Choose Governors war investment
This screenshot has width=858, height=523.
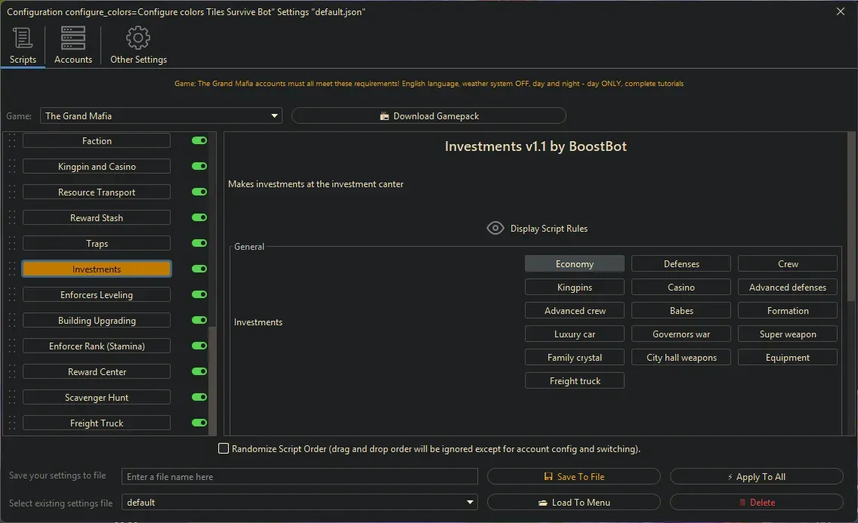coord(681,334)
